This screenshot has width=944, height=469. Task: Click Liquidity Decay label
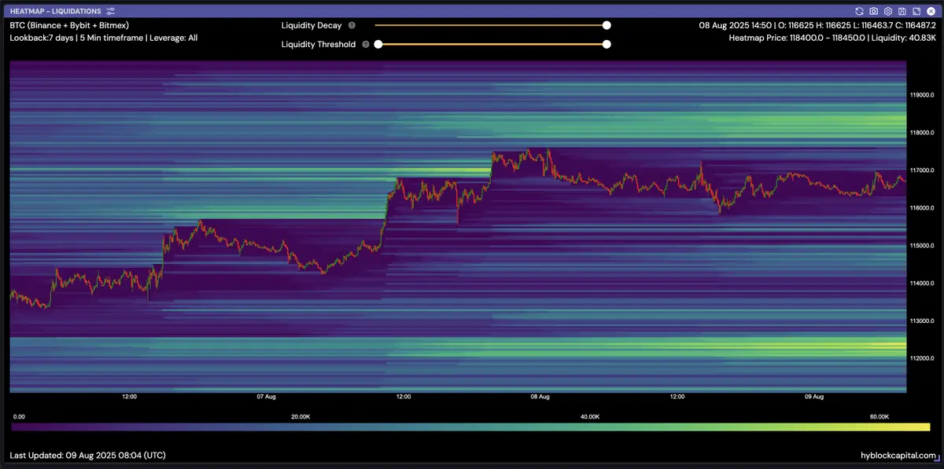pos(312,25)
